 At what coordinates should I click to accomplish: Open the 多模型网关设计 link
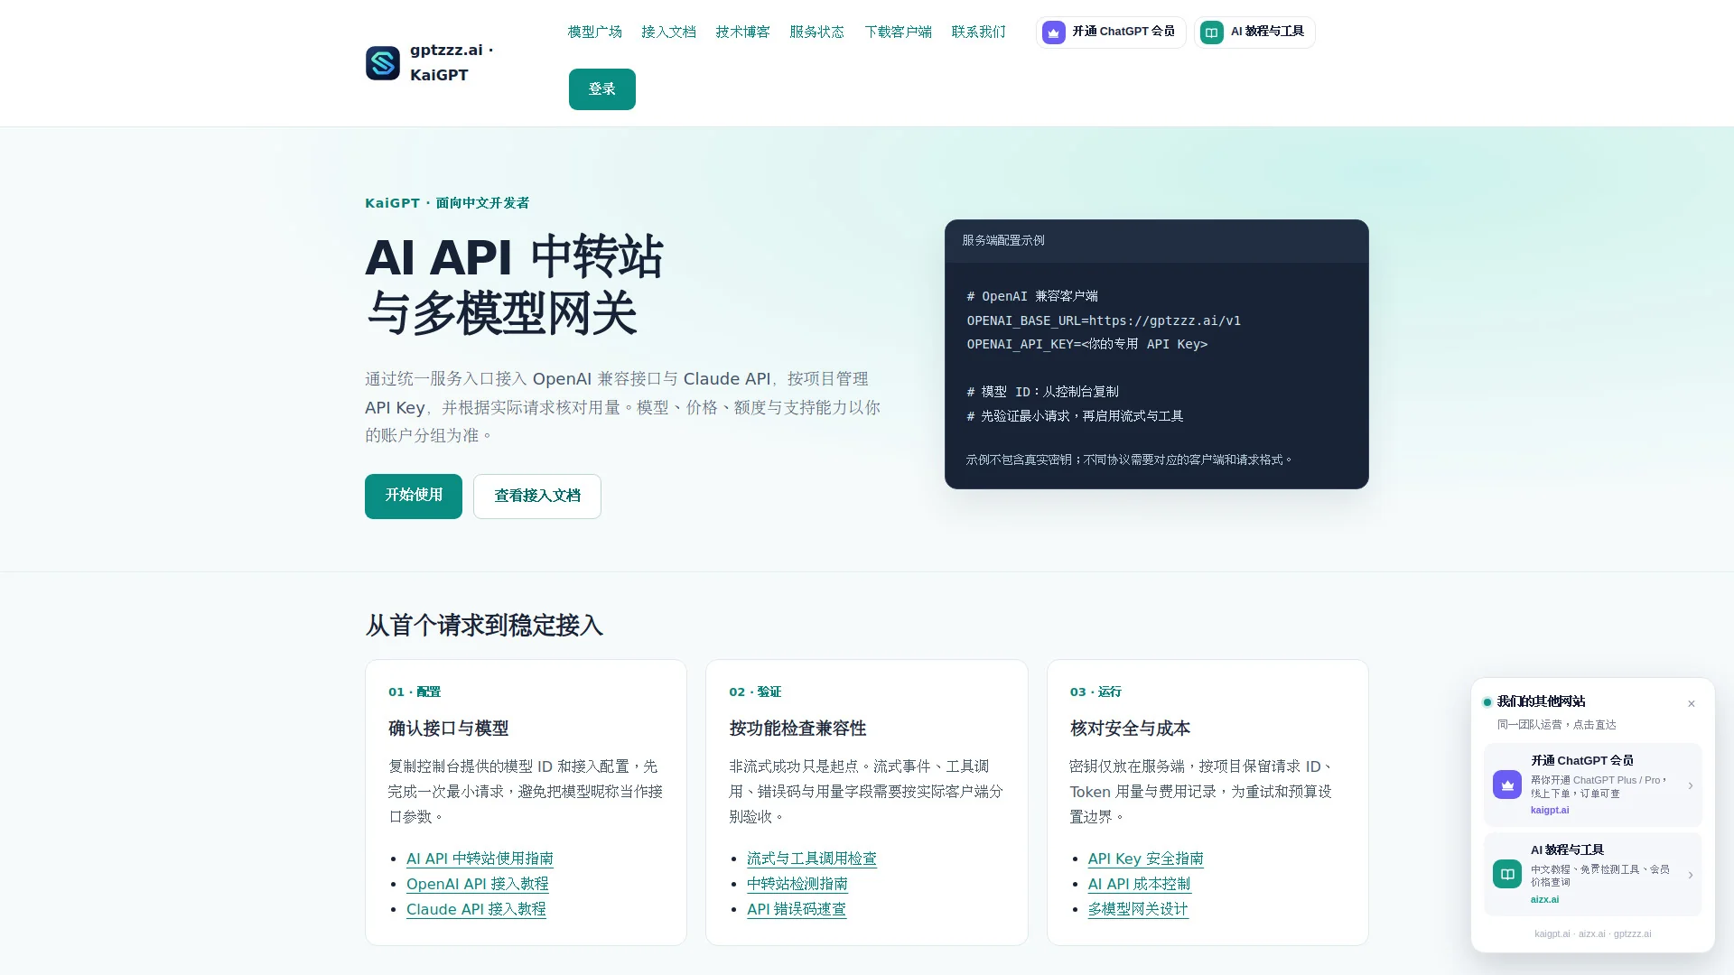(x=1138, y=909)
